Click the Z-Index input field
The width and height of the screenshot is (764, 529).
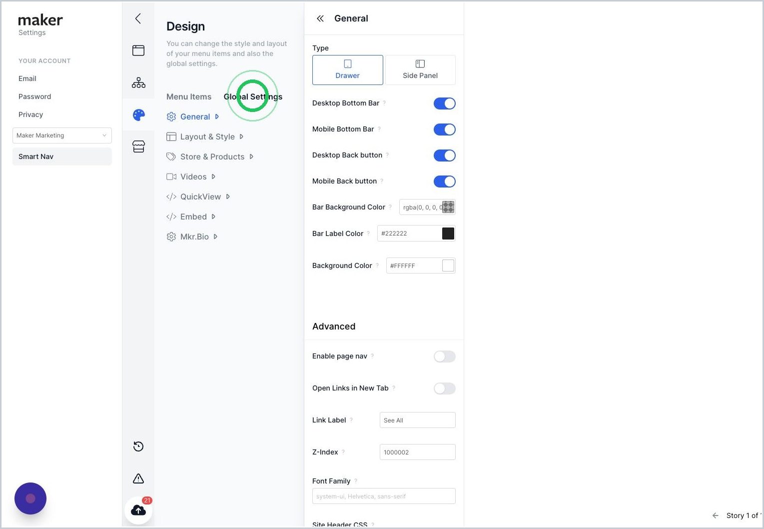pos(418,452)
